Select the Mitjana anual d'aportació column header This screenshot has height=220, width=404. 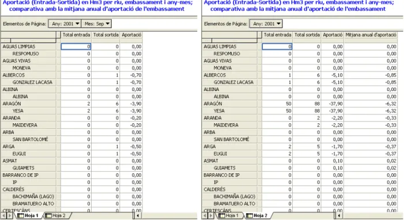point(371,35)
